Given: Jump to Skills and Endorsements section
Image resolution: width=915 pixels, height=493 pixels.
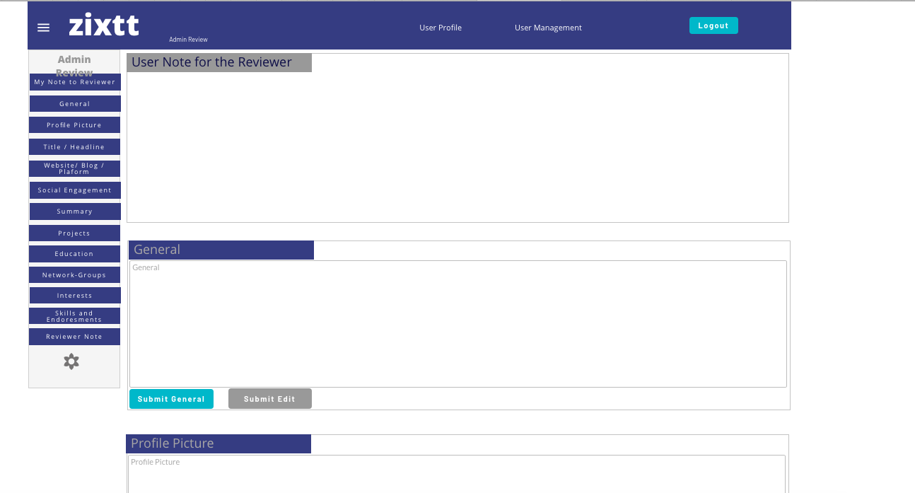Looking at the screenshot, I should 74,316.
